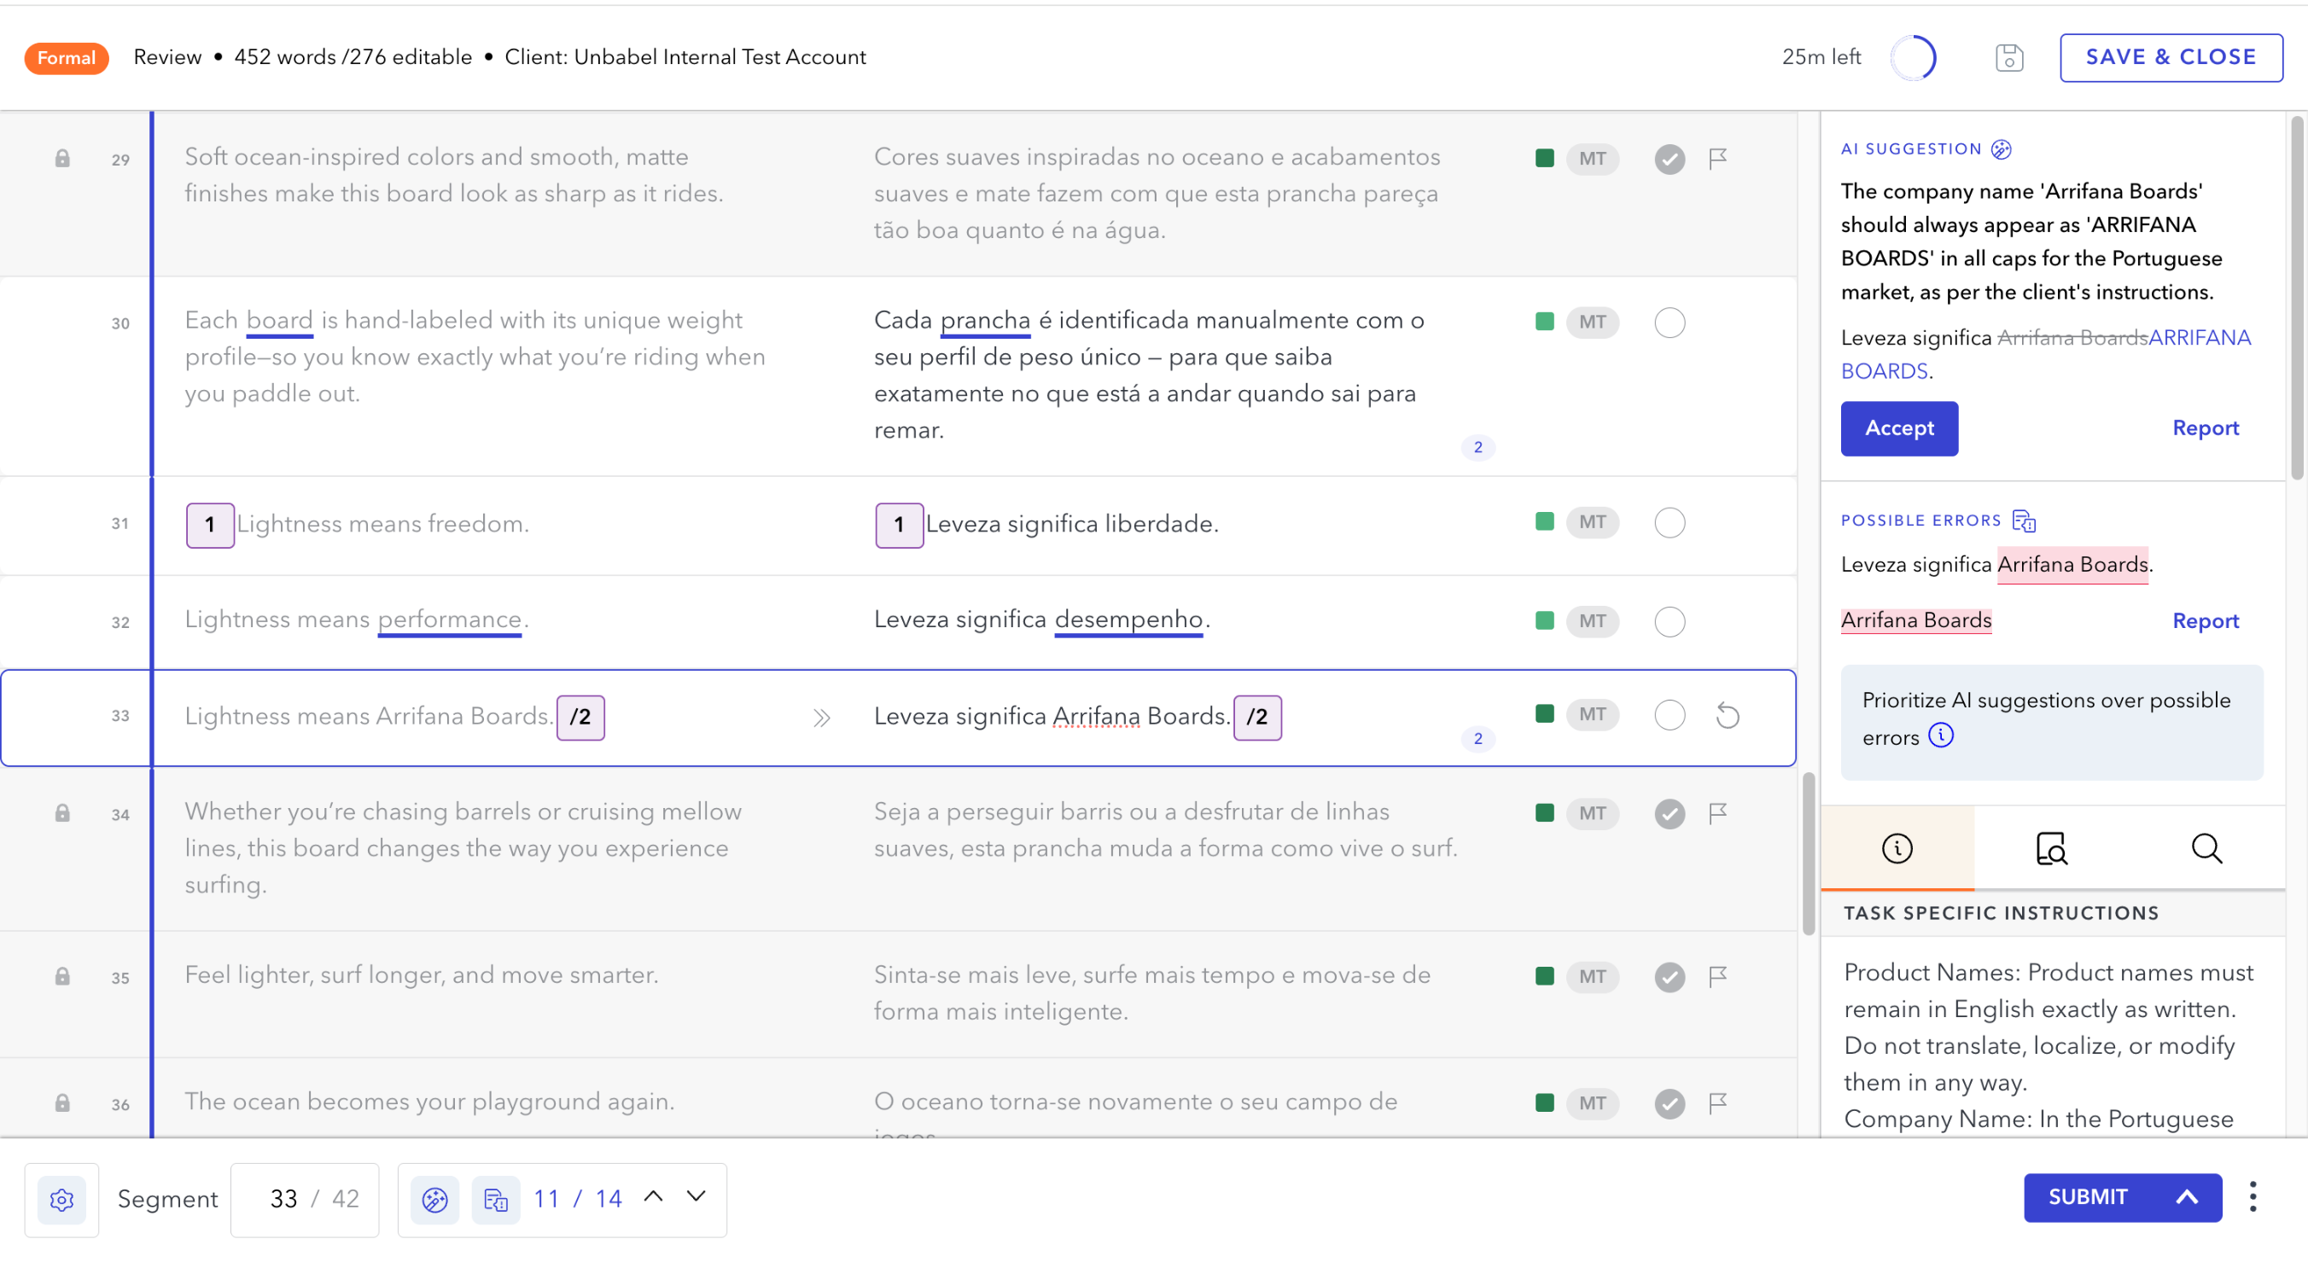
Task: Accept the AI suggestion
Action: 1898,428
